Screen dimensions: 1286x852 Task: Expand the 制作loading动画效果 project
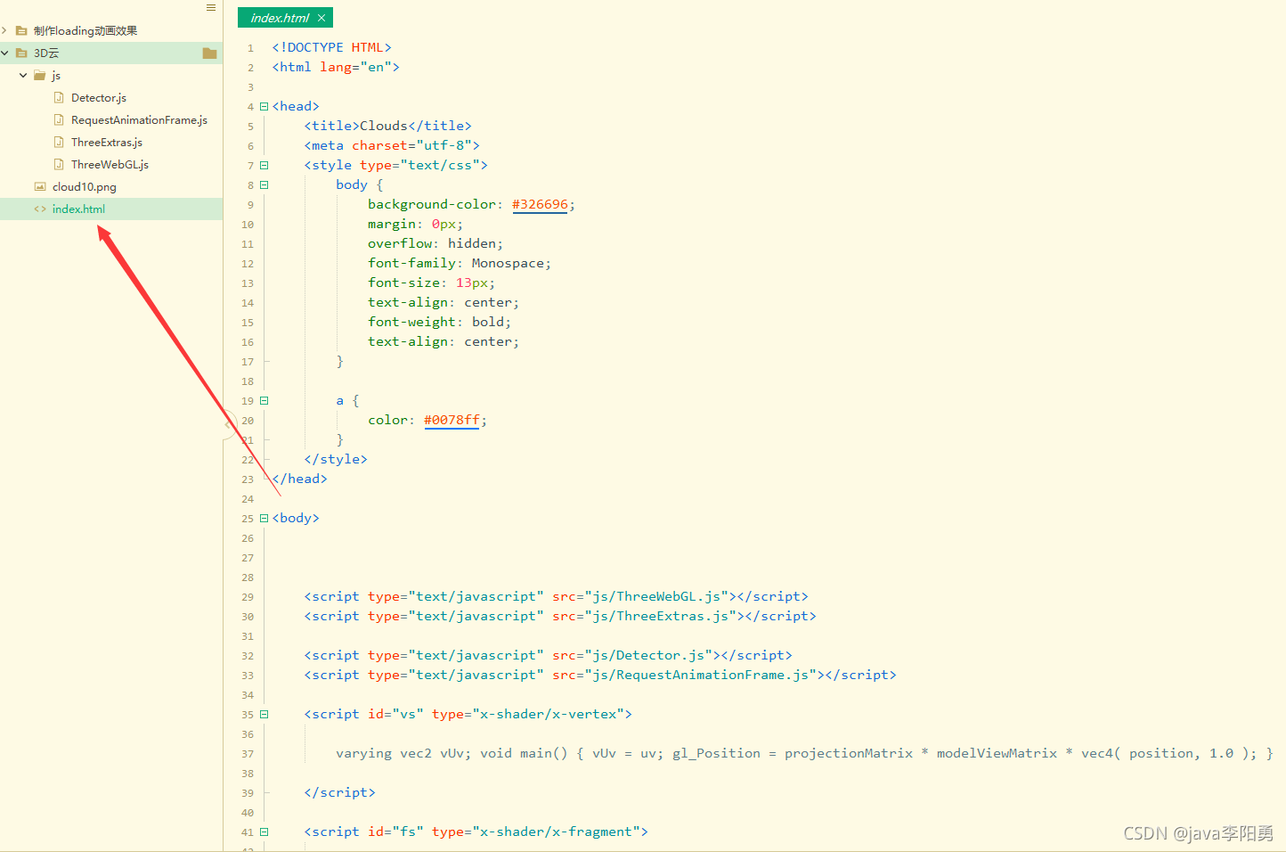tap(4, 30)
